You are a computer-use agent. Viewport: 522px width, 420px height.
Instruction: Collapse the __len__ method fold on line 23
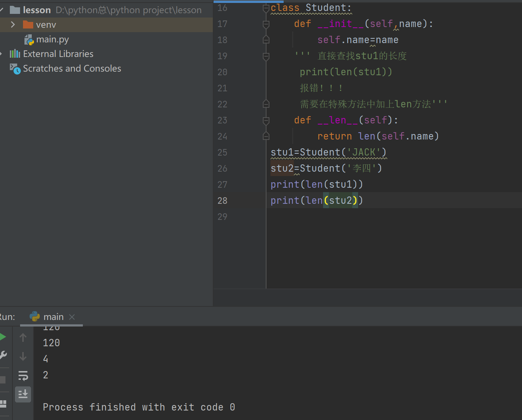click(266, 121)
